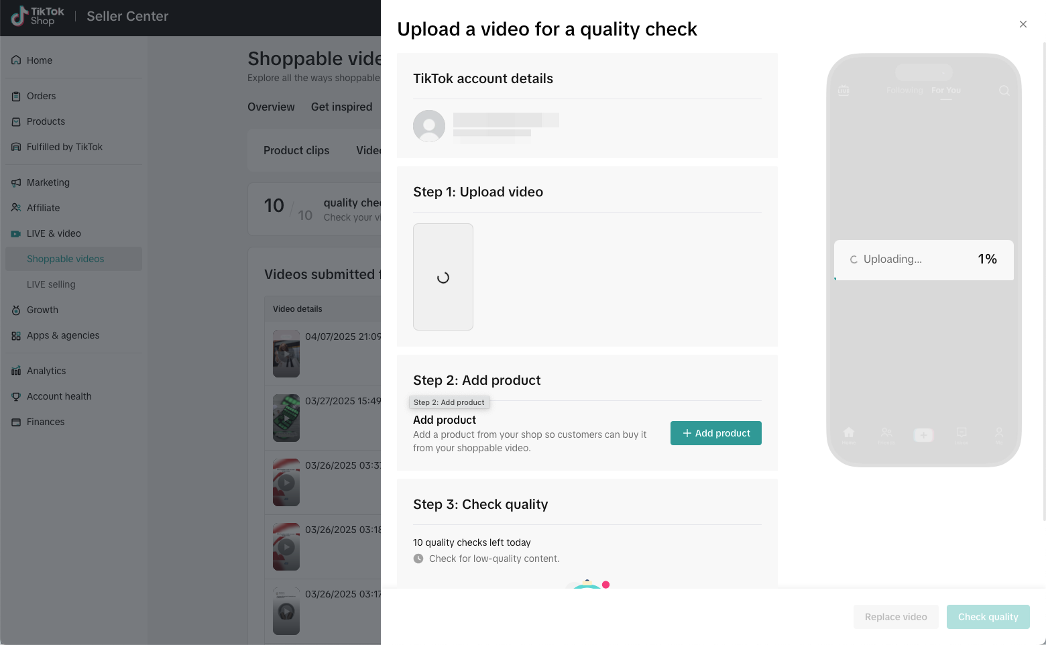Click the Analytics chart icon
Image resolution: width=1046 pixels, height=645 pixels.
point(16,371)
